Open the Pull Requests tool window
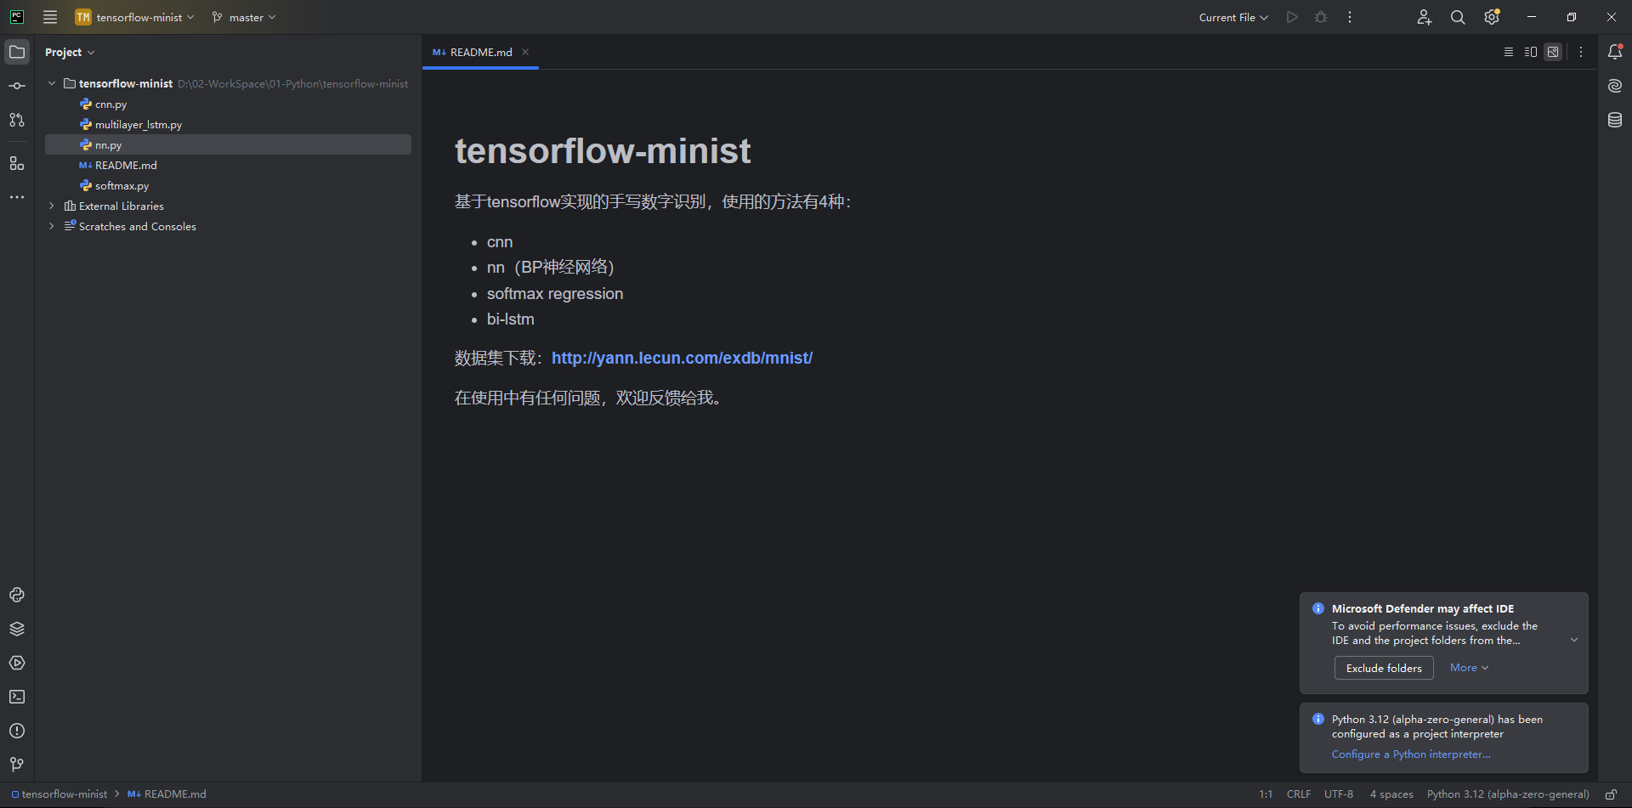This screenshot has height=808, width=1632. (x=17, y=120)
